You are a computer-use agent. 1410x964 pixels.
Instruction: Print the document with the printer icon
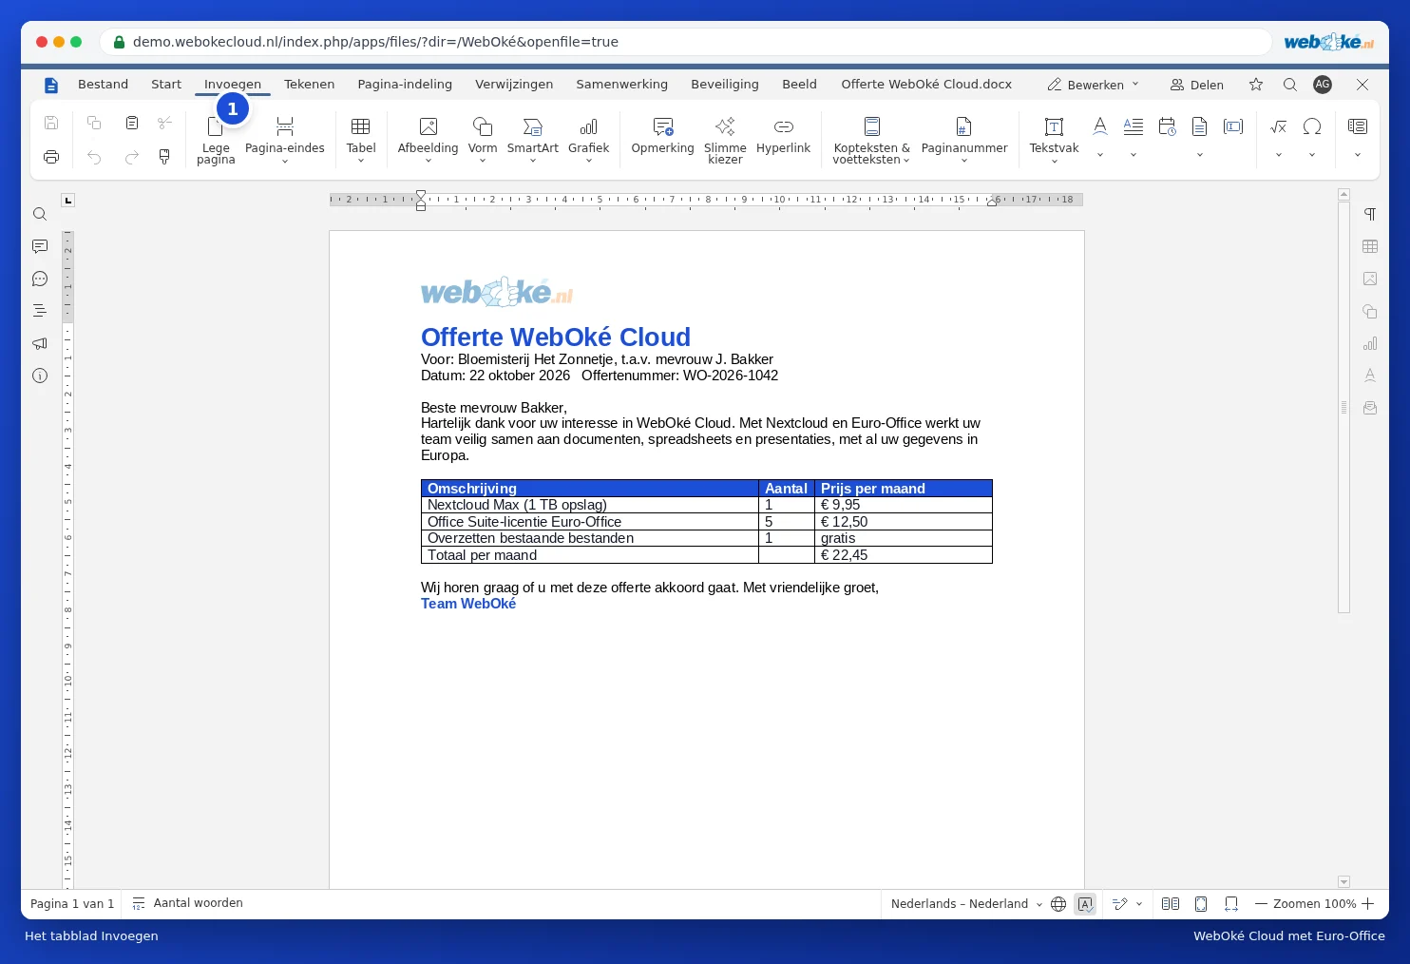[51, 157]
